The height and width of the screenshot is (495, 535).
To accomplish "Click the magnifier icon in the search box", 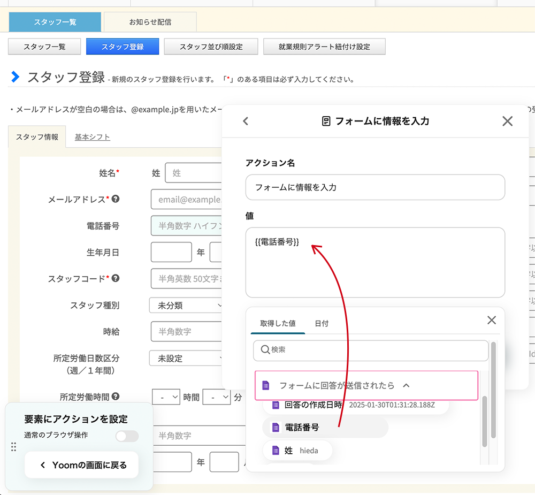I will pos(264,349).
